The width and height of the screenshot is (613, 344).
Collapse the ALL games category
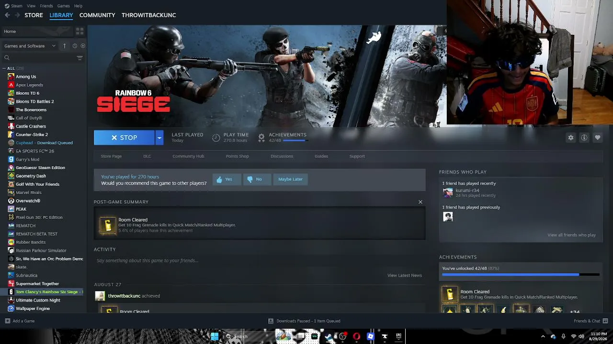[4, 68]
